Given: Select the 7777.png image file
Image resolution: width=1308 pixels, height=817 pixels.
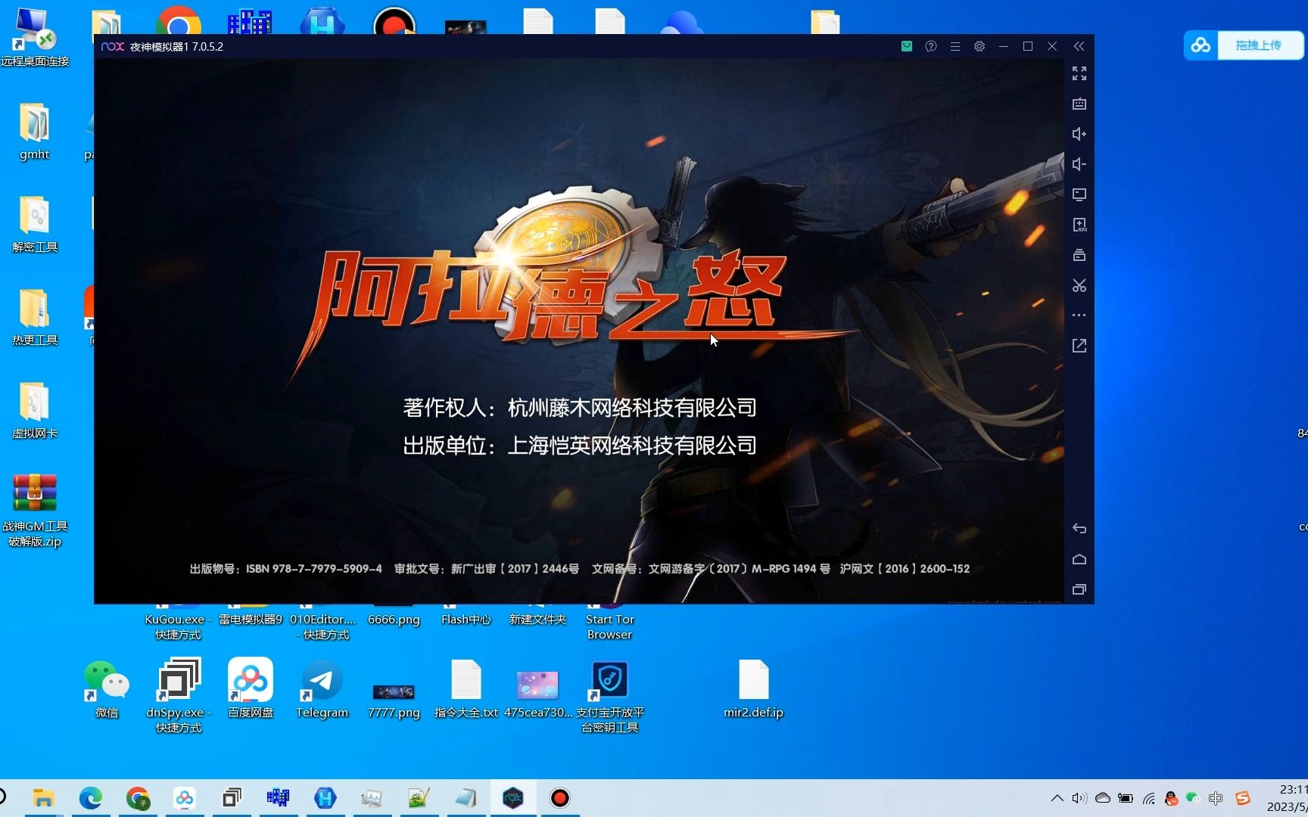Looking at the screenshot, I should click(394, 700).
